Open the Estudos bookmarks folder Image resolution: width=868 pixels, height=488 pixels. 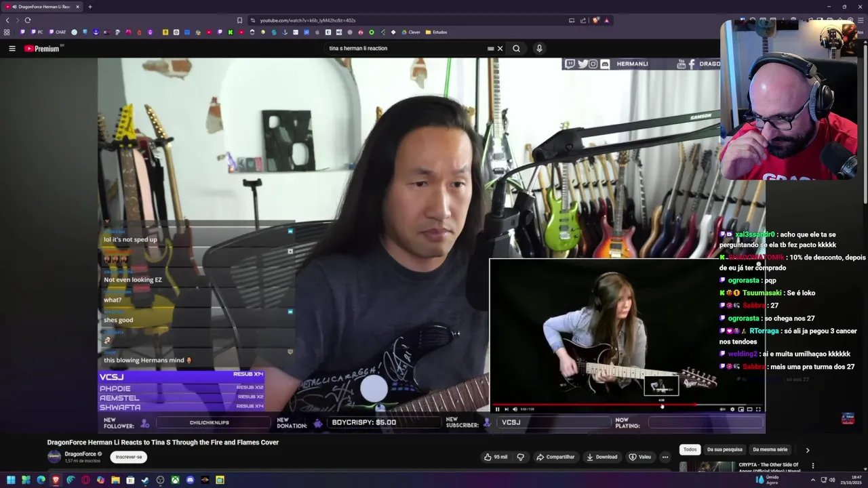coord(436,32)
